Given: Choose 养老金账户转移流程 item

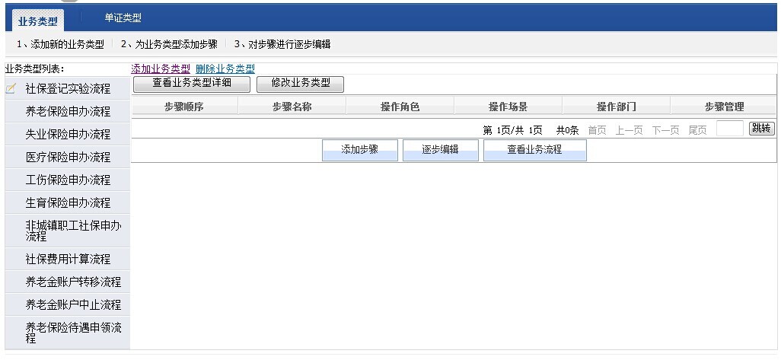Looking at the screenshot, I should tap(73, 282).
